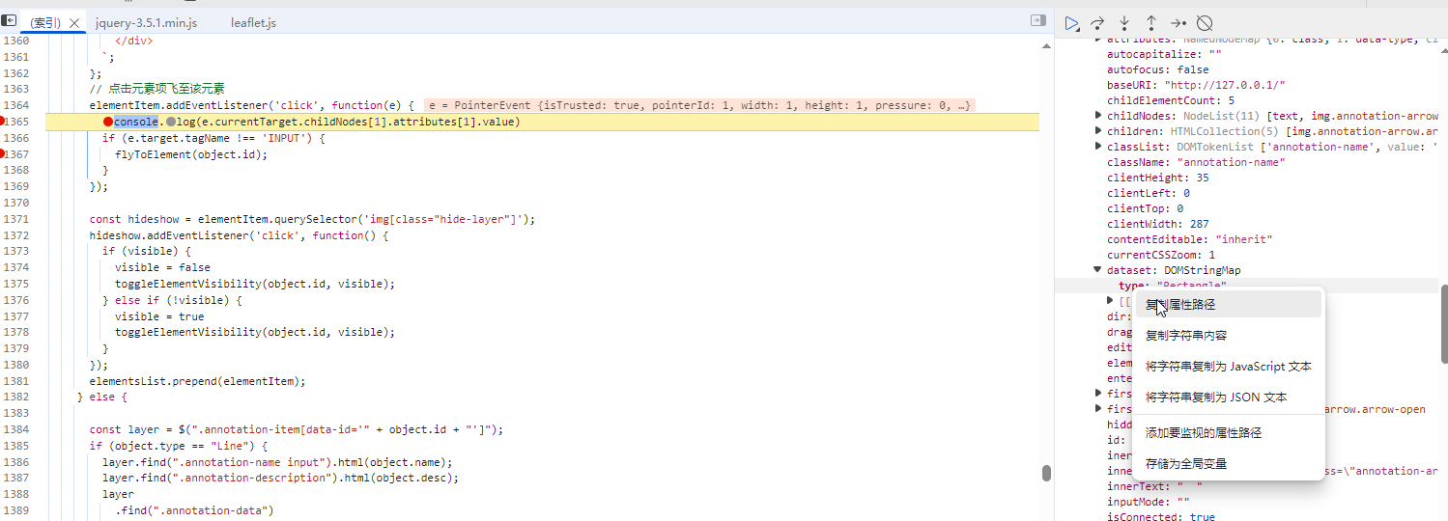Toggle the file navigator sidebar icon
Image resolution: width=1448 pixels, height=521 pixels.
pos(9,20)
